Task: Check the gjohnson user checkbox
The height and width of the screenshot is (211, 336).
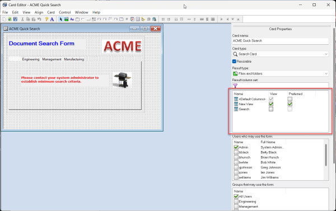Action: point(236,167)
